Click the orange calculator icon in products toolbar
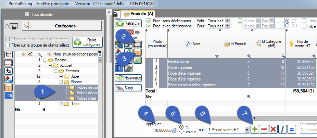This screenshot has width=317, height=138. (x=138, y=52)
